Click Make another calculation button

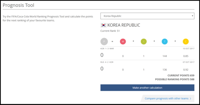(x=147, y=88)
